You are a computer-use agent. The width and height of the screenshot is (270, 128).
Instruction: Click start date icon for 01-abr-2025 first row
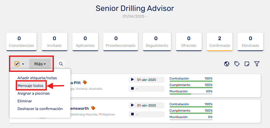pos(132,80)
